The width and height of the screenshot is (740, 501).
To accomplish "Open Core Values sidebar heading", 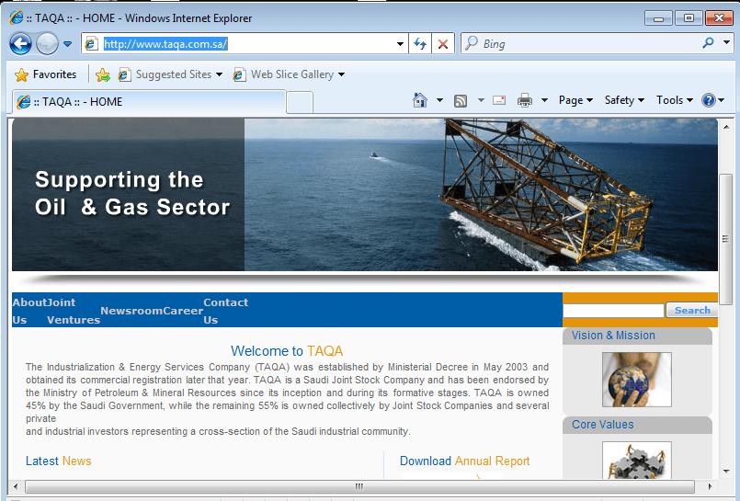I will (603, 425).
